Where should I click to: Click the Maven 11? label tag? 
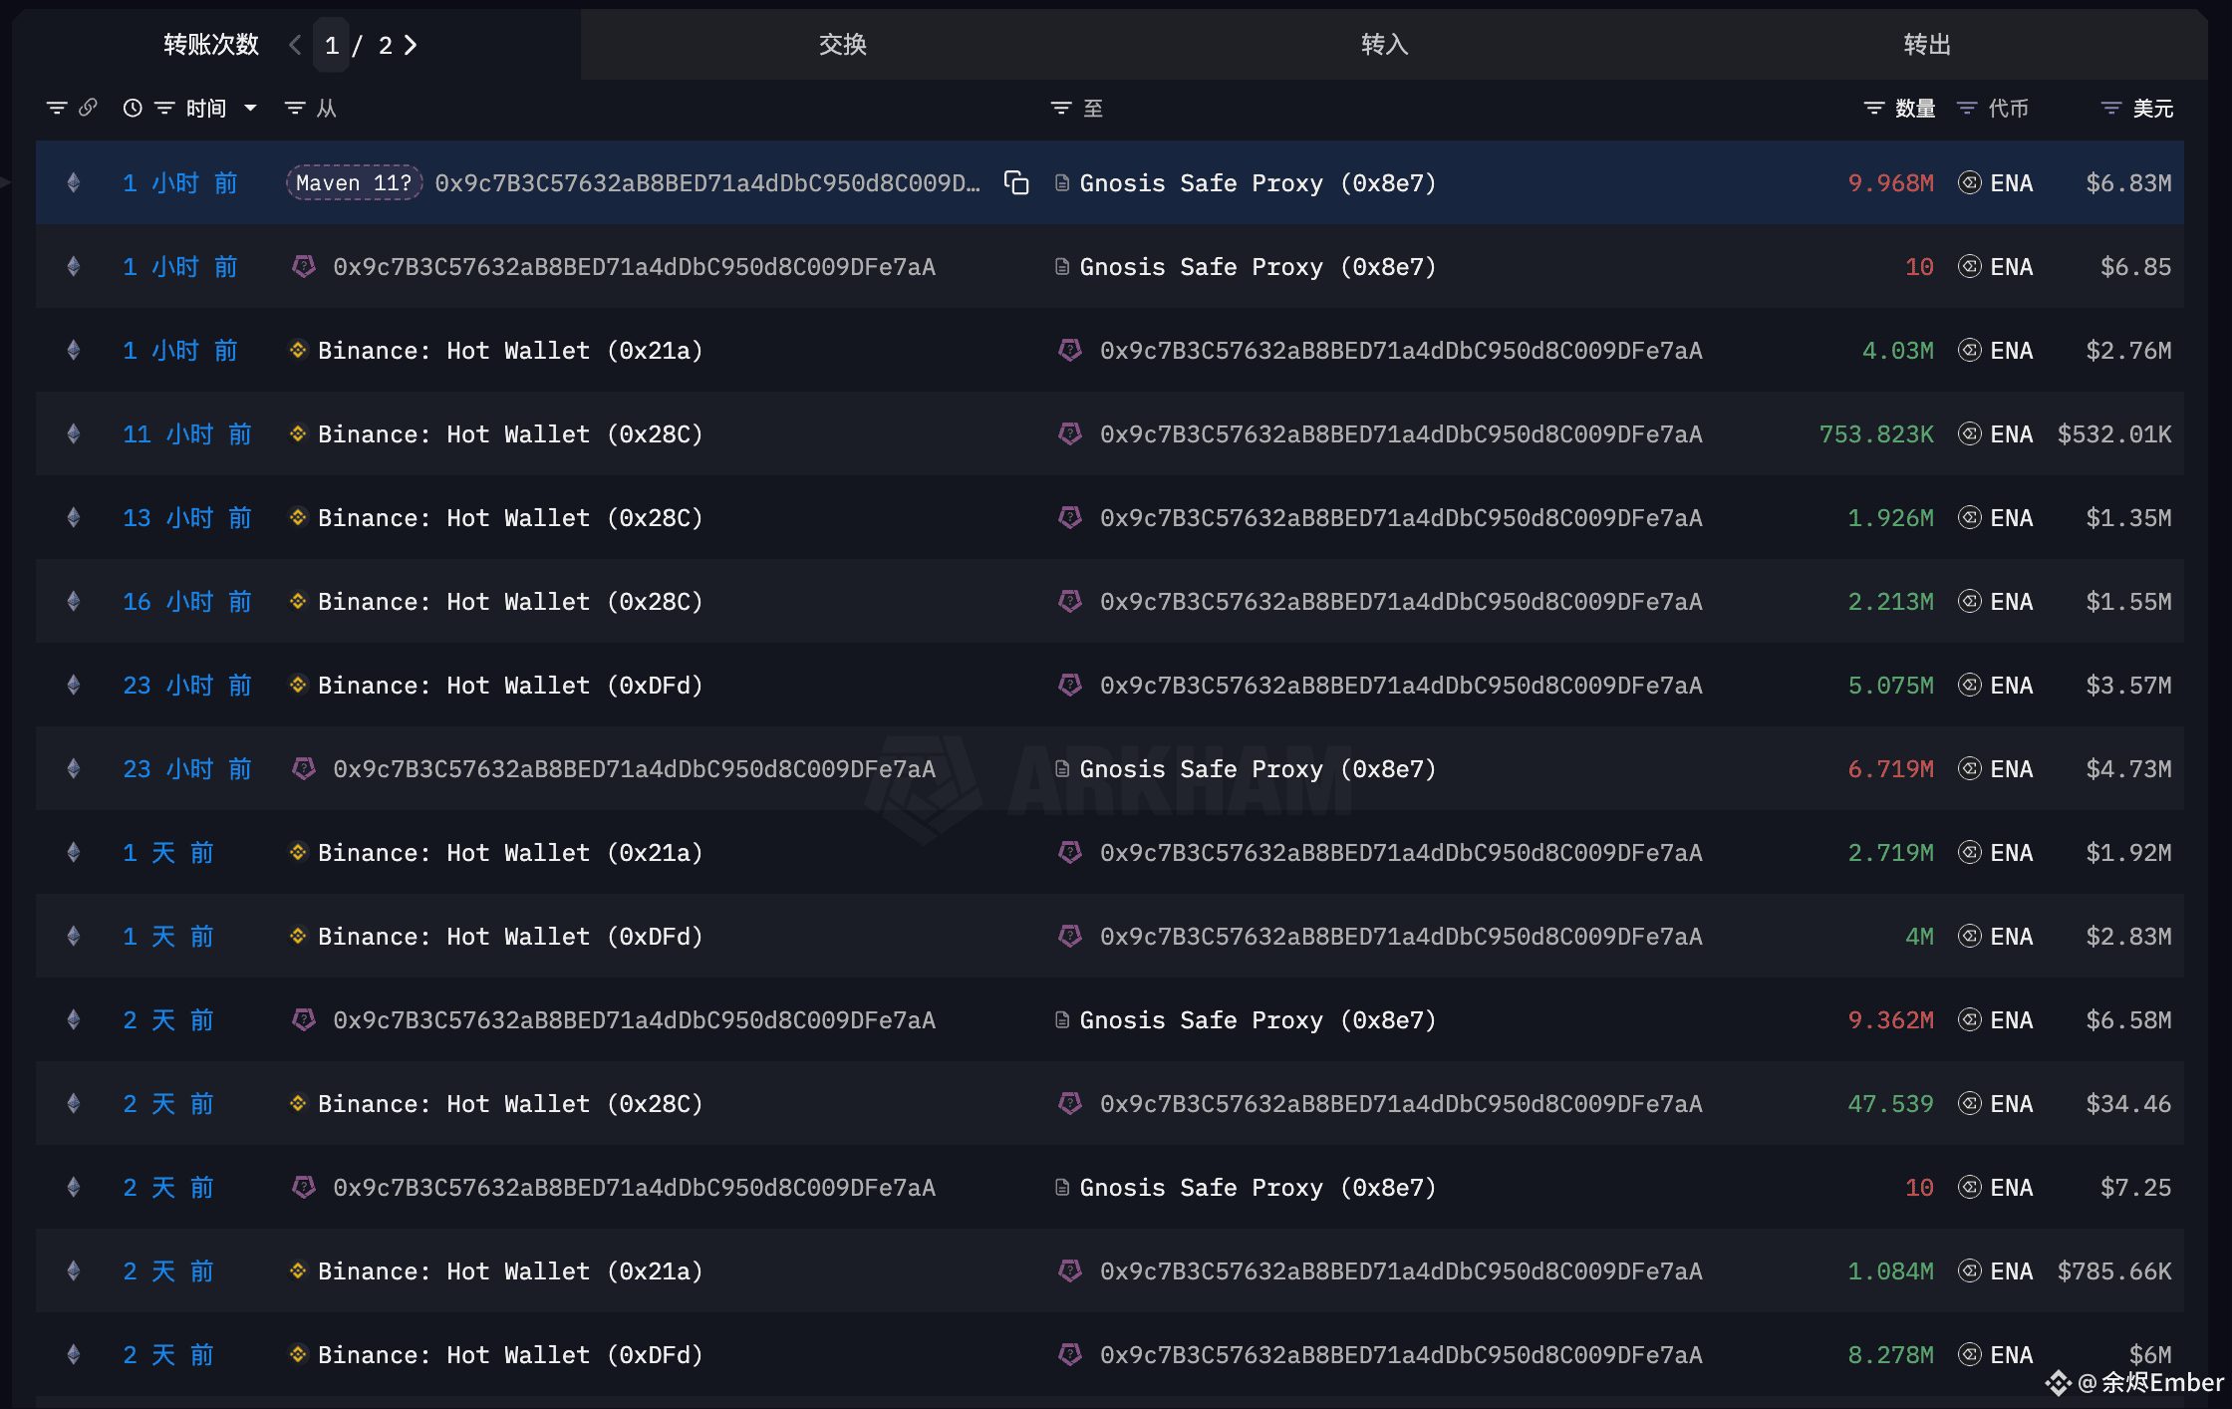[x=355, y=182]
